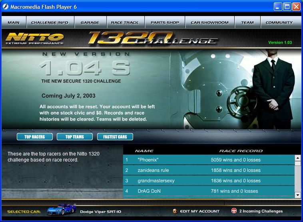Go to CHALLENGE INFO section
303x222 pixels.
click(x=50, y=22)
